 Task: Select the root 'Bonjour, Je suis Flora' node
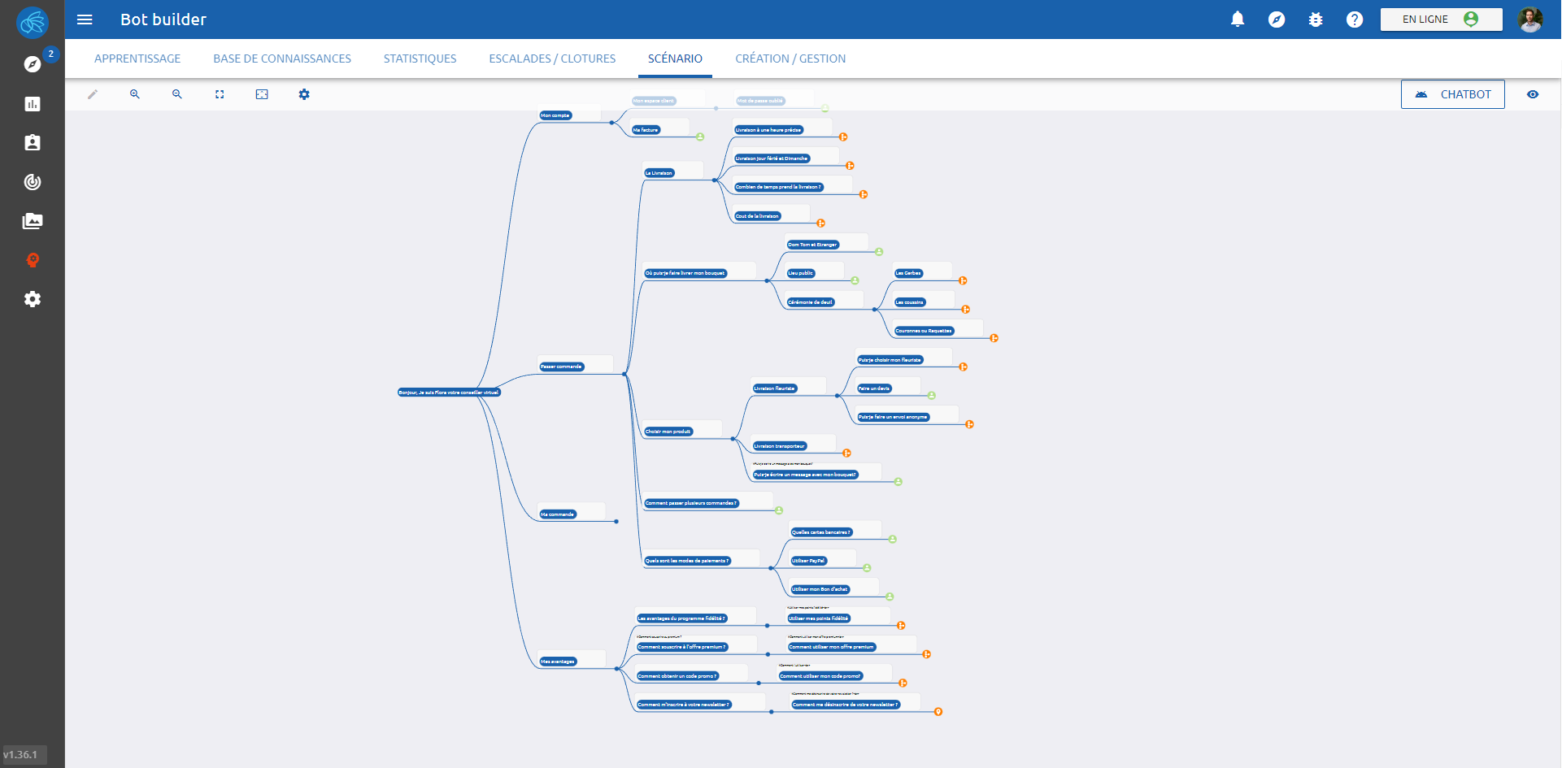click(449, 393)
